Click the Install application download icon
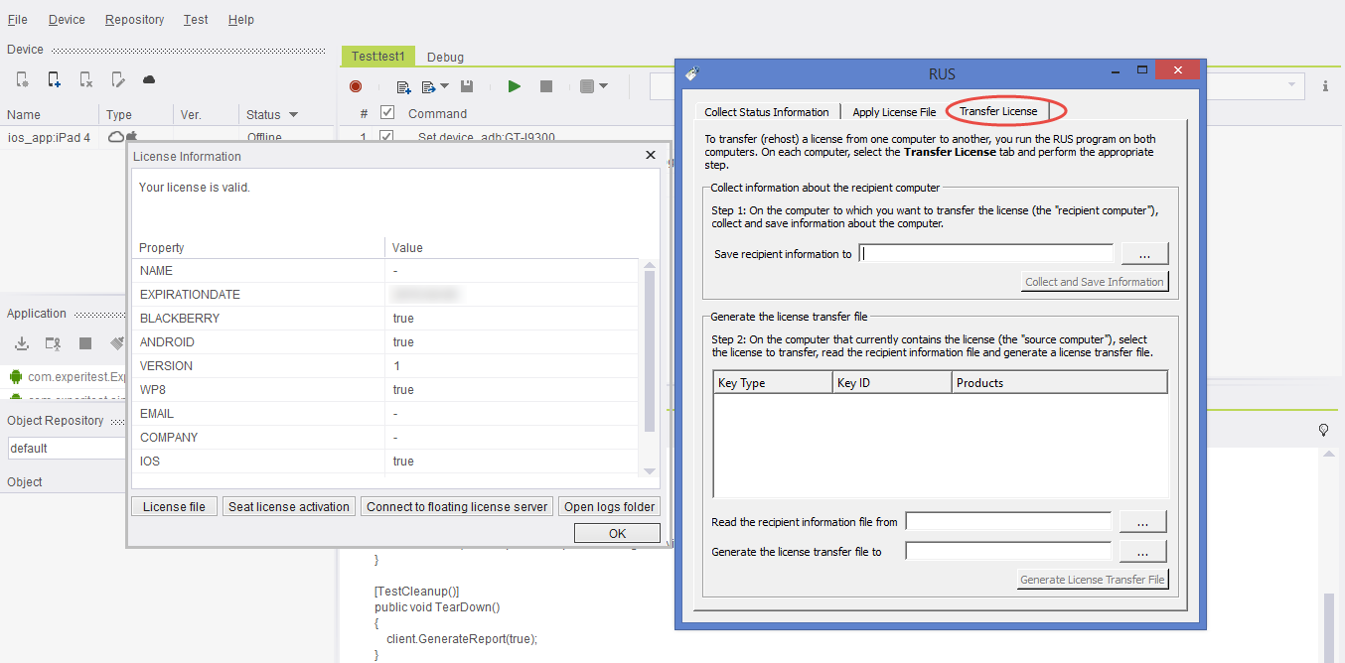 tap(22, 343)
